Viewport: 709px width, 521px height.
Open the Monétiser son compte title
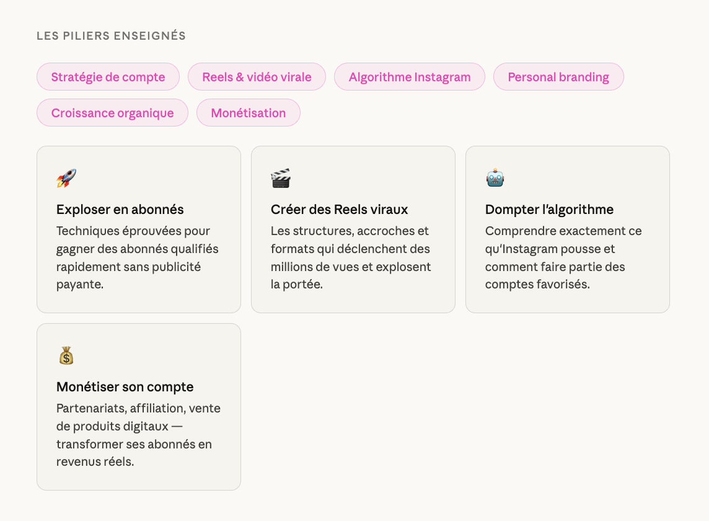click(x=125, y=387)
